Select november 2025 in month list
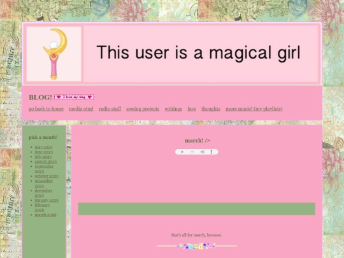Image resolution: width=344 pixels, height=258 pixels. [44, 183]
